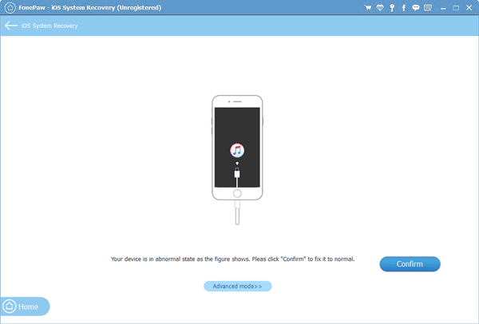The width and height of the screenshot is (479, 324).
Task: Maximize the FonePaw window
Action: 456,8
